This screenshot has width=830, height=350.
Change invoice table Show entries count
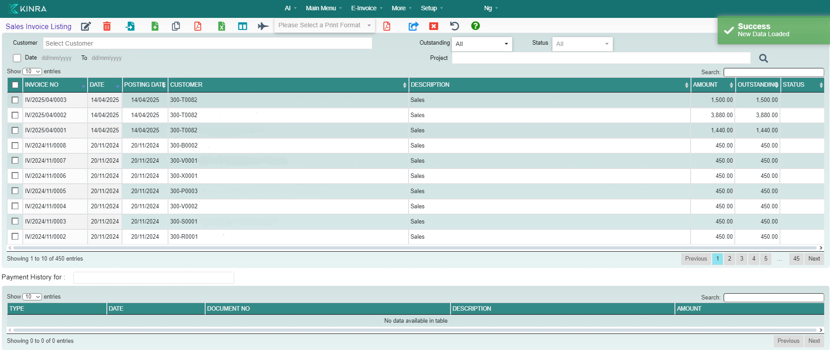(x=32, y=72)
